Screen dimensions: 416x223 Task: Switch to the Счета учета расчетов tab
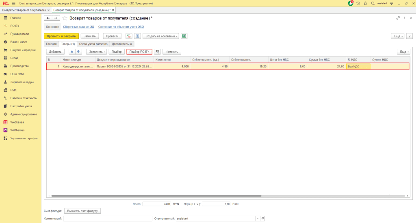point(93,44)
